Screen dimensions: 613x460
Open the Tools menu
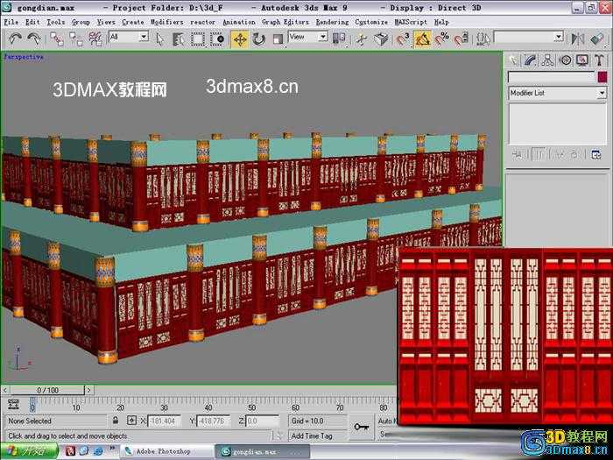click(x=56, y=22)
